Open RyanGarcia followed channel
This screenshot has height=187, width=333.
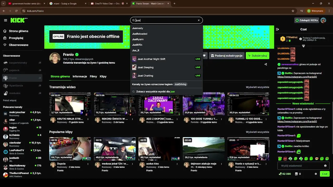coord(22,85)
